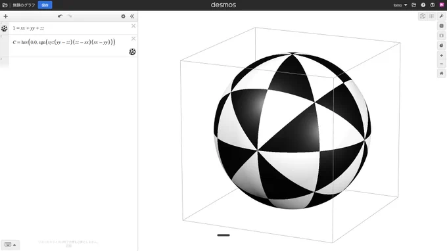Add a new expression with plus button

point(6,16)
